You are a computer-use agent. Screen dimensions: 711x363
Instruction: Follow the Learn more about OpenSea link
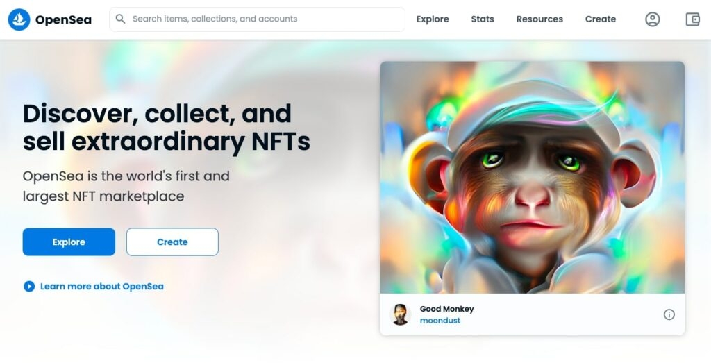101,286
